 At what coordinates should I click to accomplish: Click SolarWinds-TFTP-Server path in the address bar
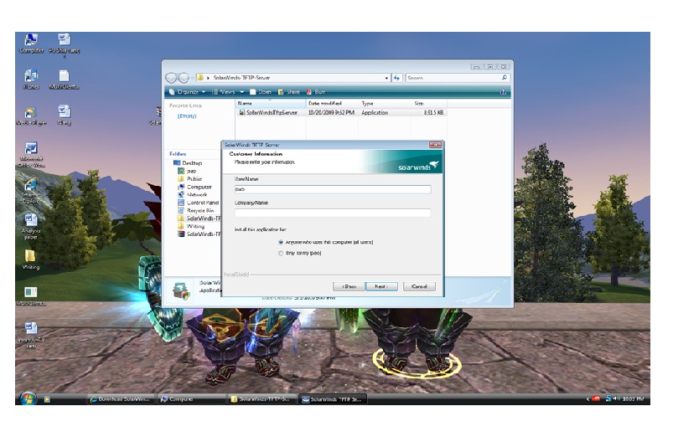pyautogui.click(x=241, y=78)
